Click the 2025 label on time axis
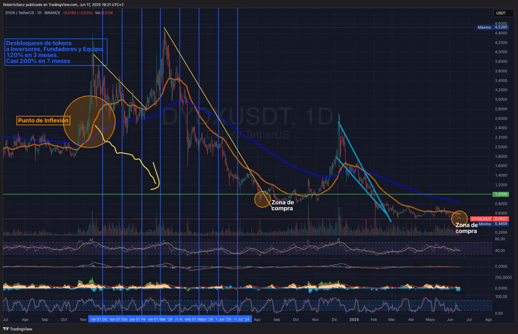 click(x=354, y=319)
